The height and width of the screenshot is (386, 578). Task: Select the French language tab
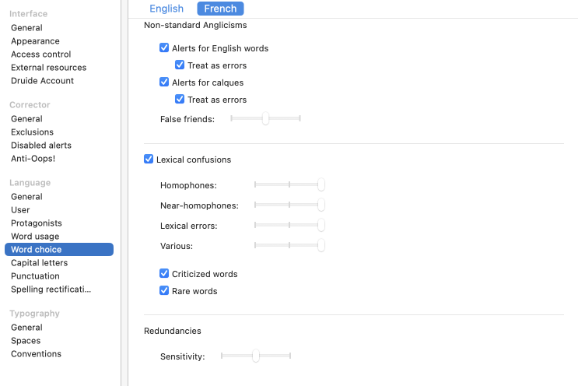click(220, 9)
